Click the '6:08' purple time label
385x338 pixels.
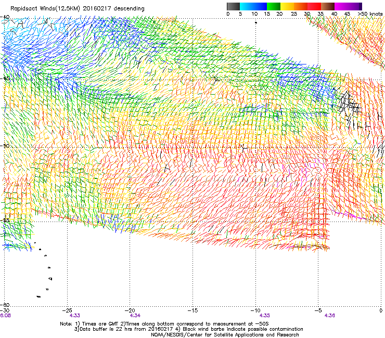click(5, 316)
